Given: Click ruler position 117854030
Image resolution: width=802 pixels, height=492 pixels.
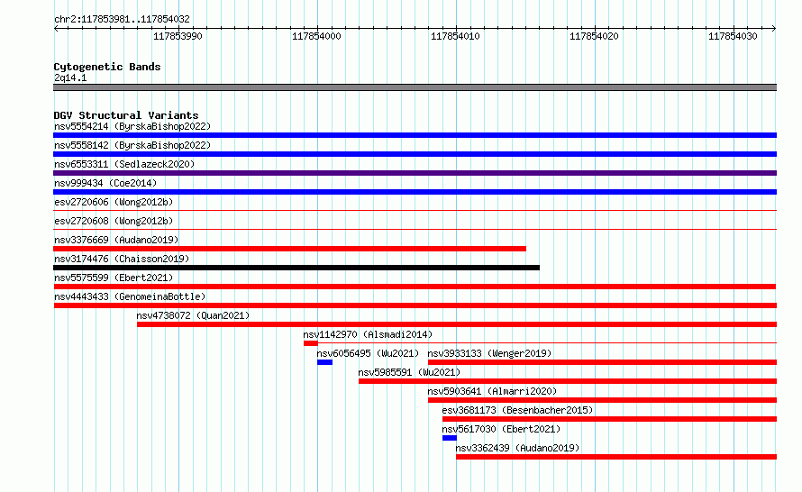Looking at the screenshot, I should [733, 36].
